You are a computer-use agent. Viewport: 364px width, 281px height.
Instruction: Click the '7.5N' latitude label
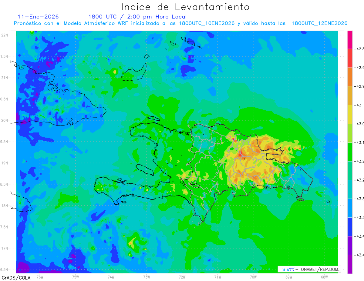(4, 227)
